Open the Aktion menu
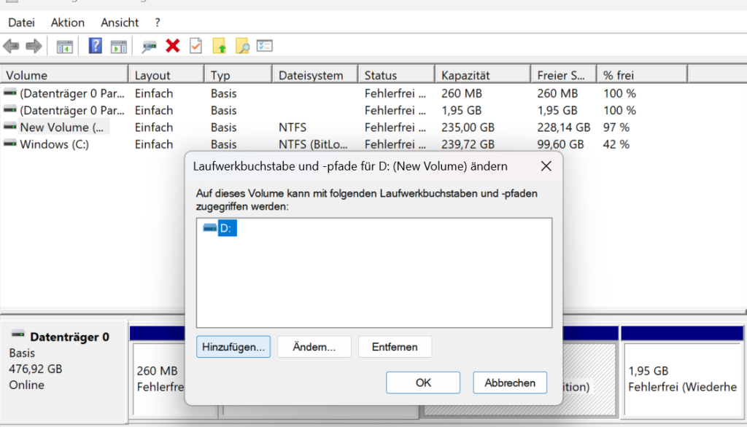Image resolution: width=747 pixels, height=427 pixels. (x=68, y=23)
